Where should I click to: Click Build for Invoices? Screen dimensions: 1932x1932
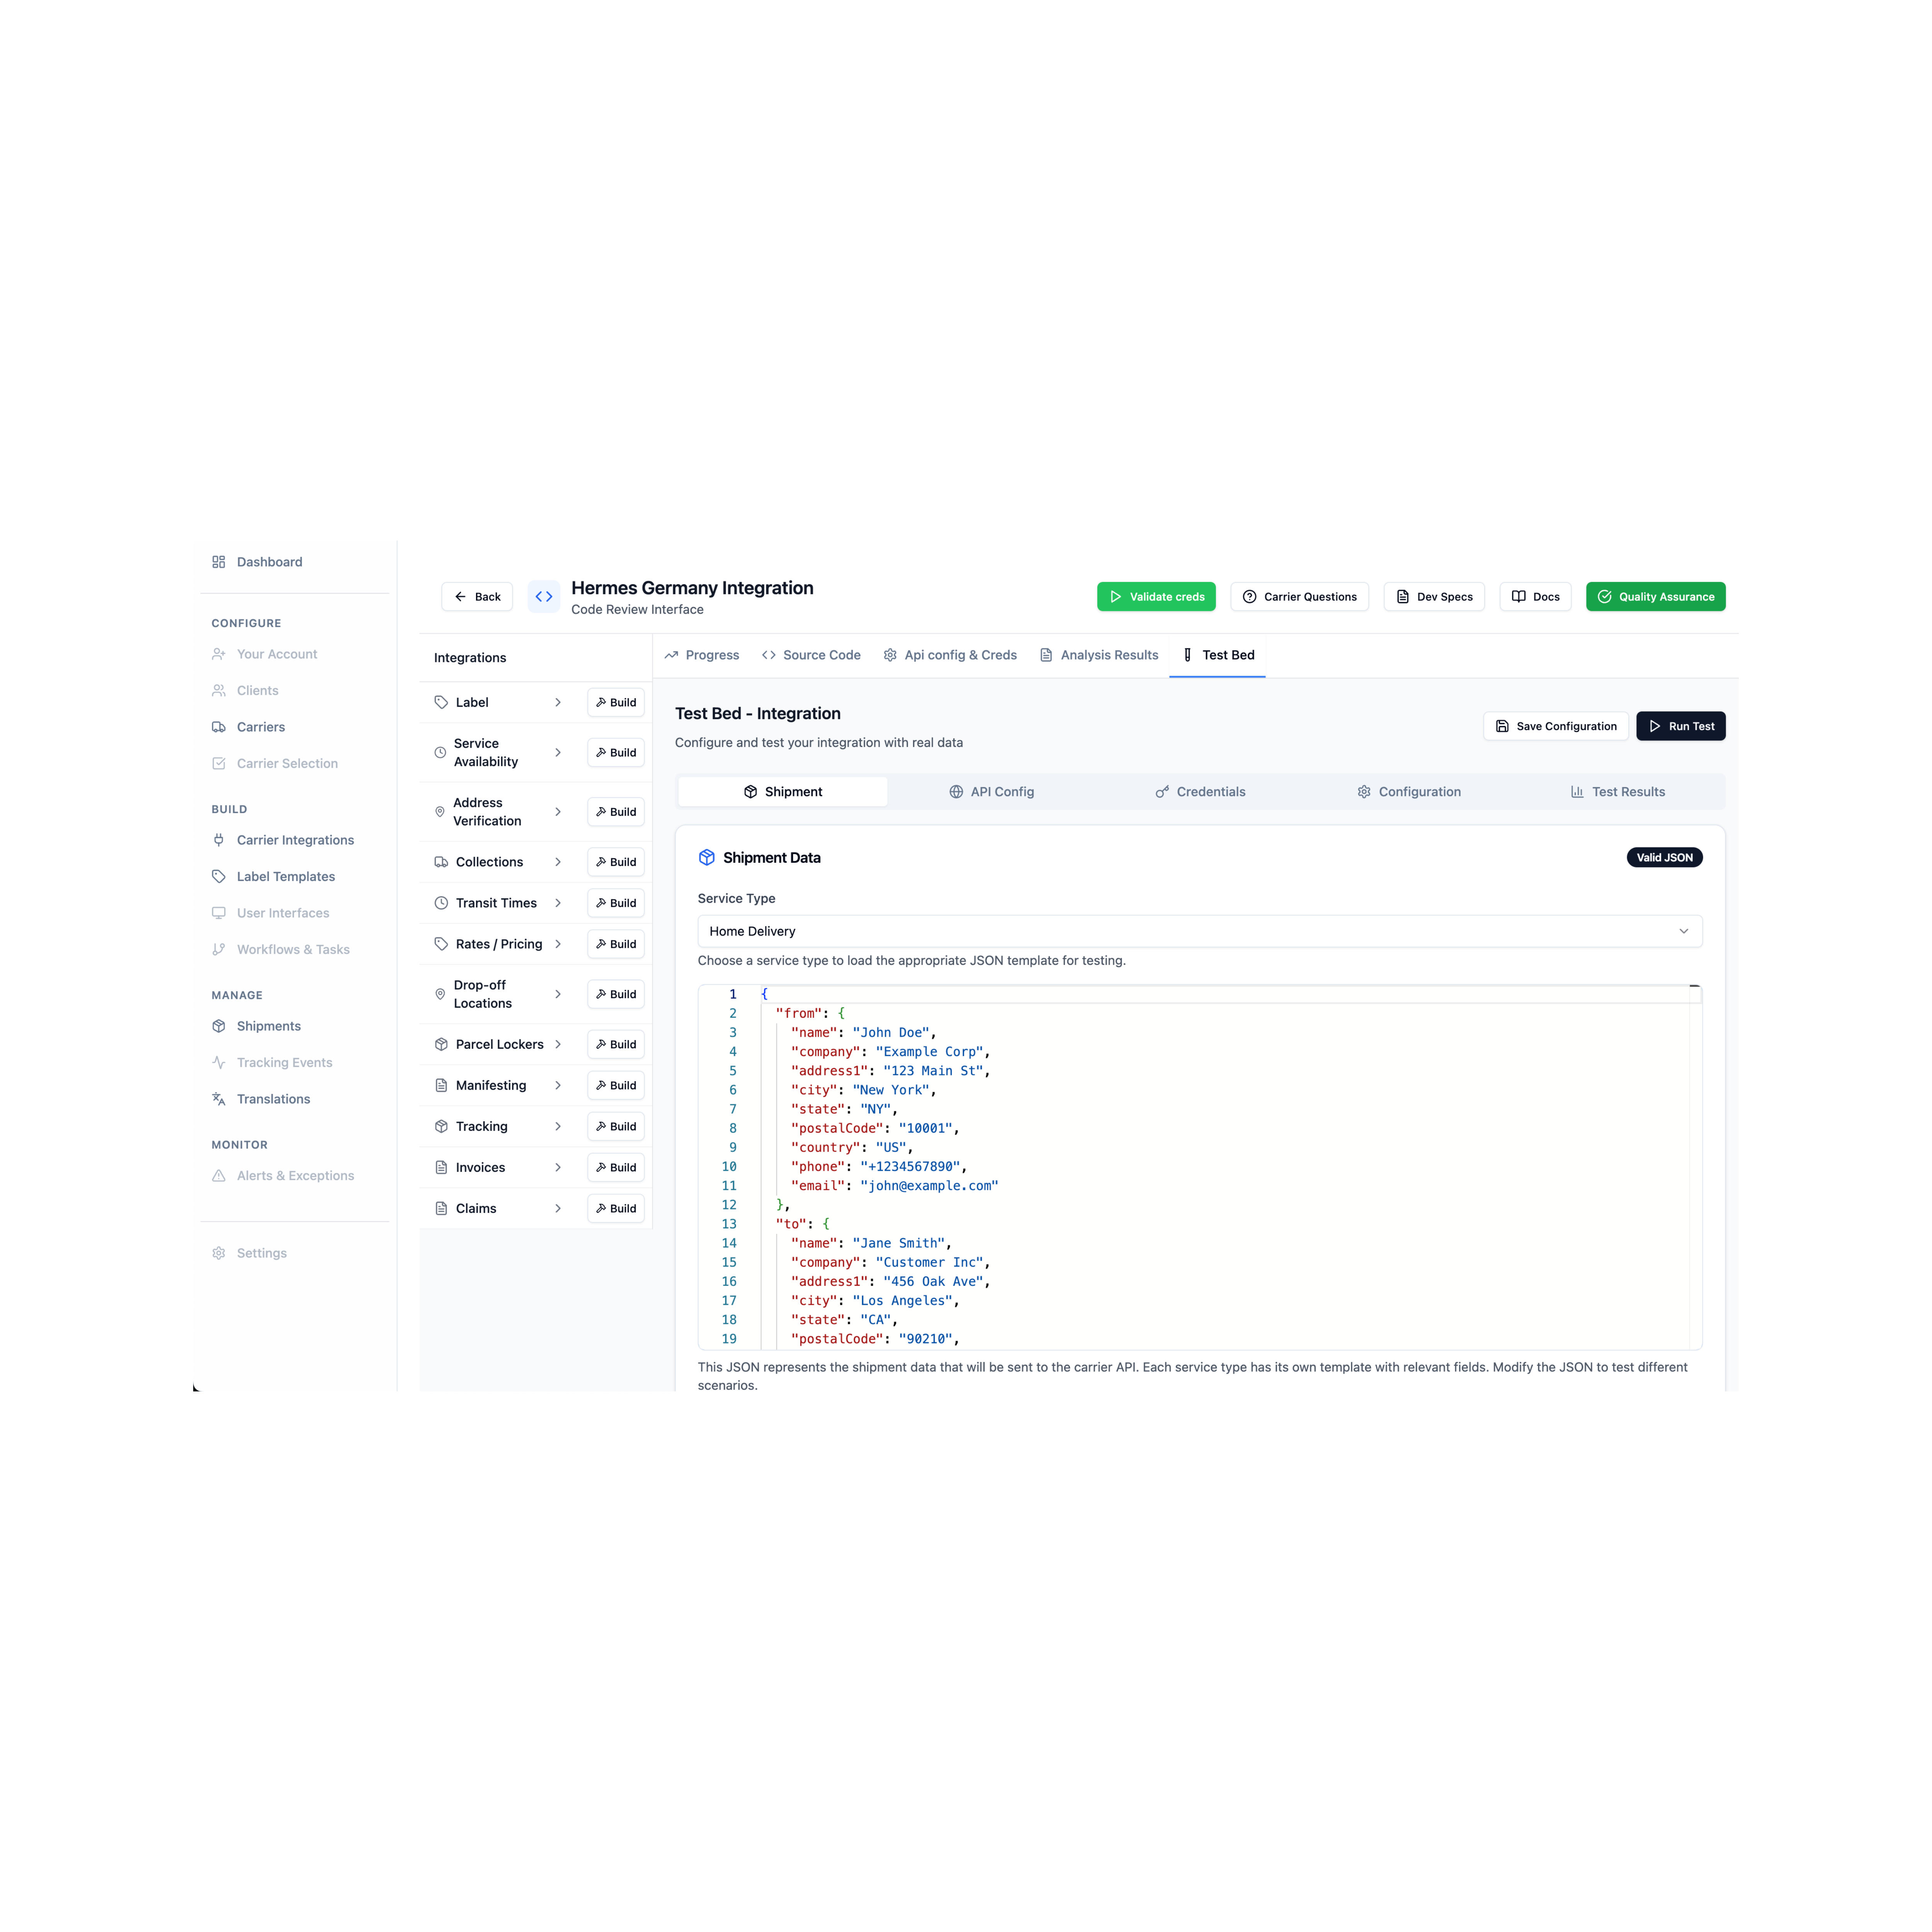616,1167
